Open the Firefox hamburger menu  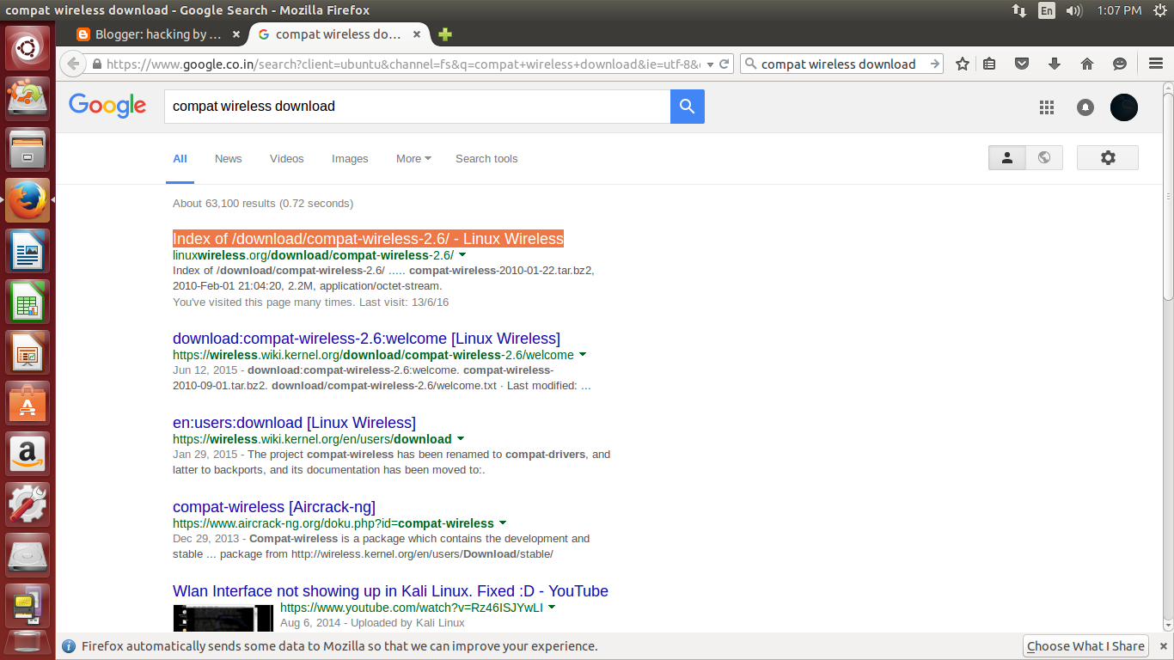pos(1156,64)
